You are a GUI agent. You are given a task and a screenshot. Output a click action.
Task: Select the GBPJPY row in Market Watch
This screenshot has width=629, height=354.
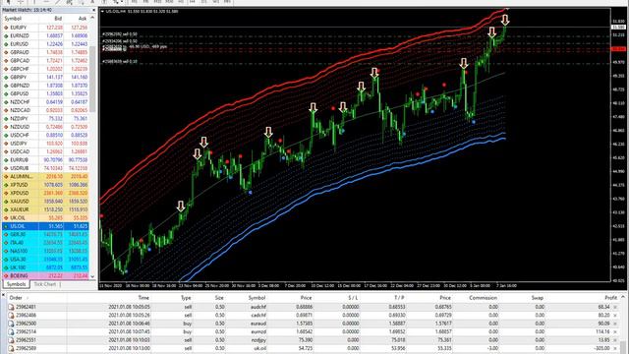tap(45, 78)
